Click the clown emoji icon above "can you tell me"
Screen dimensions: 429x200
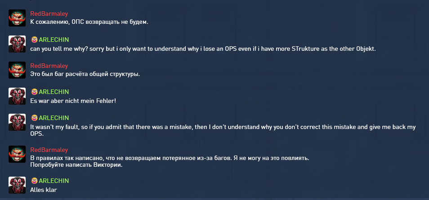point(34,40)
